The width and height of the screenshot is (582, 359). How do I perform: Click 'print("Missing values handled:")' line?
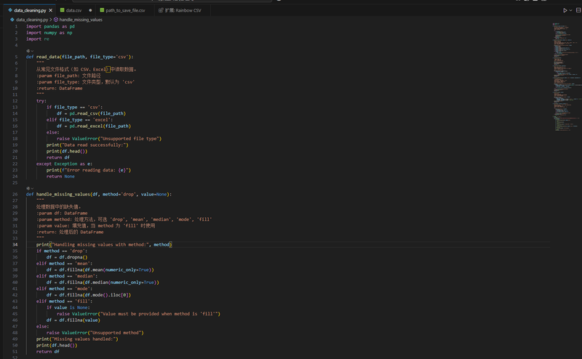click(x=77, y=339)
